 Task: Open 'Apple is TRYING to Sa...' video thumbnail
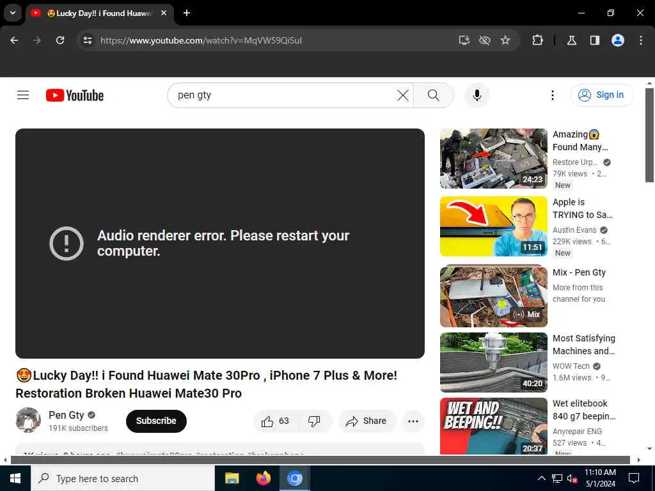pyautogui.click(x=493, y=226)
